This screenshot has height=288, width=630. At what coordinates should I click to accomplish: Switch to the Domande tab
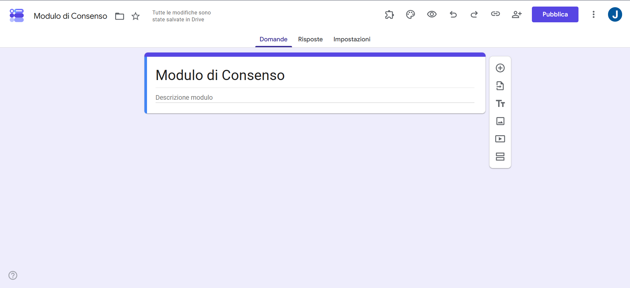[274, 39]
